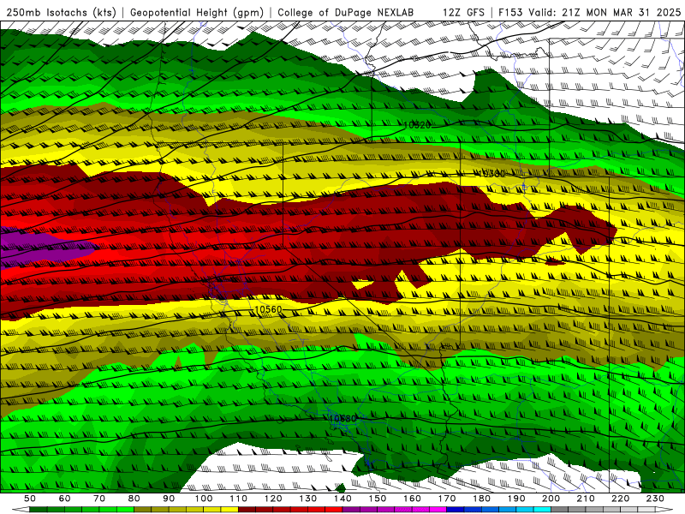Image resolution: width=685 pixels, height=514 pixels.
Task: Click the 220 knot legend value
Action: [x=620, y=499]
